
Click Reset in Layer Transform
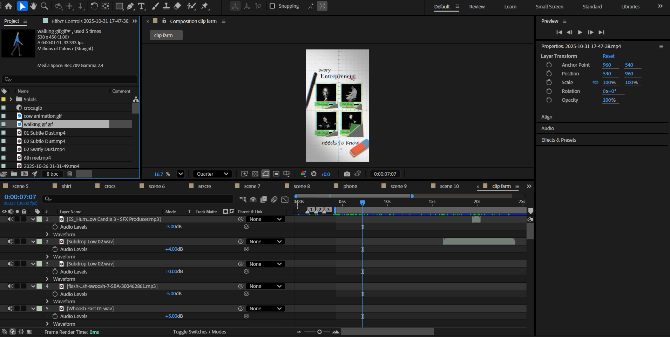pos(608,56)
